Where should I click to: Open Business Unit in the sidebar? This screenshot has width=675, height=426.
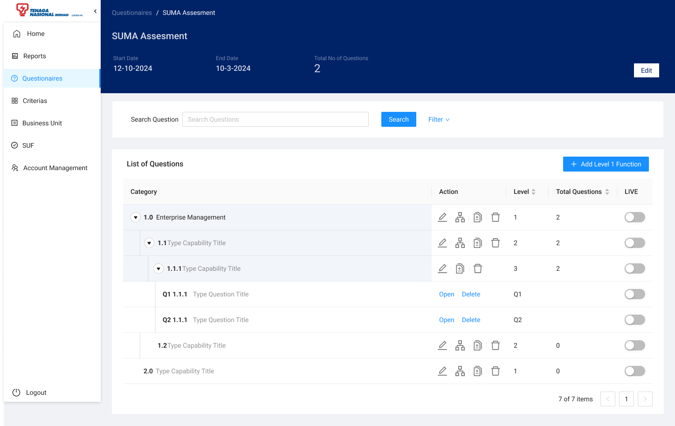[52, 123]
